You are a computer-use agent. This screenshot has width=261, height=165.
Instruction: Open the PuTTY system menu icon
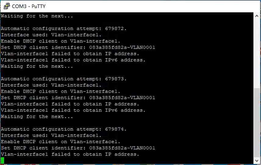(7, 6)
